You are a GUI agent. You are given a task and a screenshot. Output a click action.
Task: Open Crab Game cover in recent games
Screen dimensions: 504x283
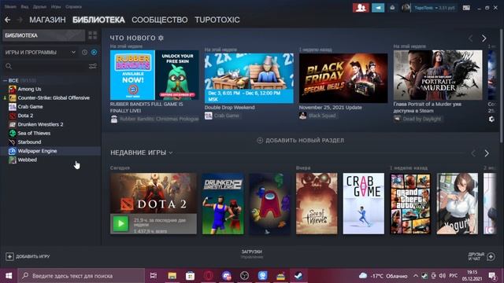point(364,204)
